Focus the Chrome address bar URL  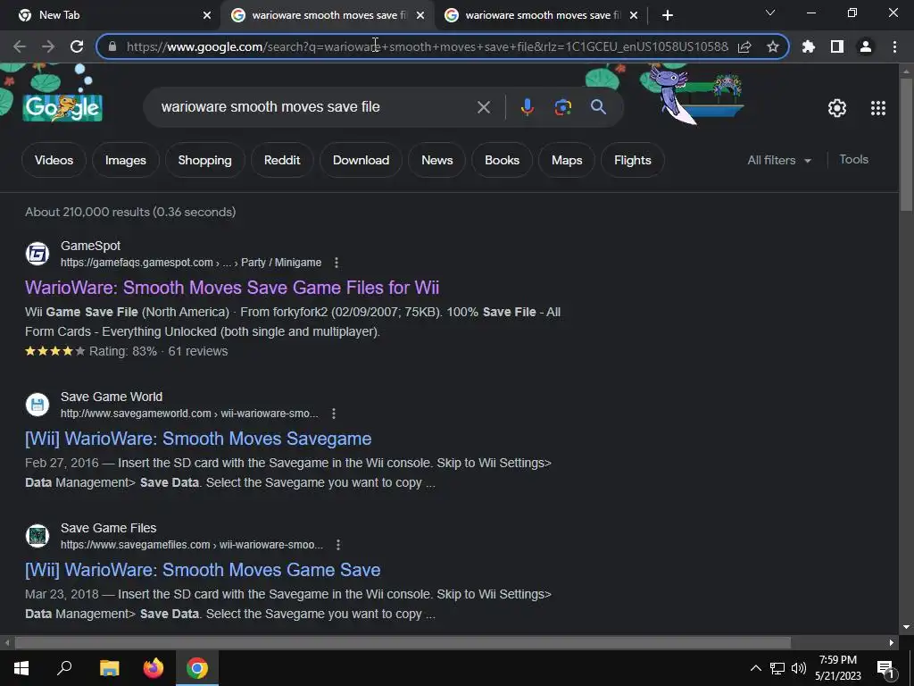pos(428,46)
